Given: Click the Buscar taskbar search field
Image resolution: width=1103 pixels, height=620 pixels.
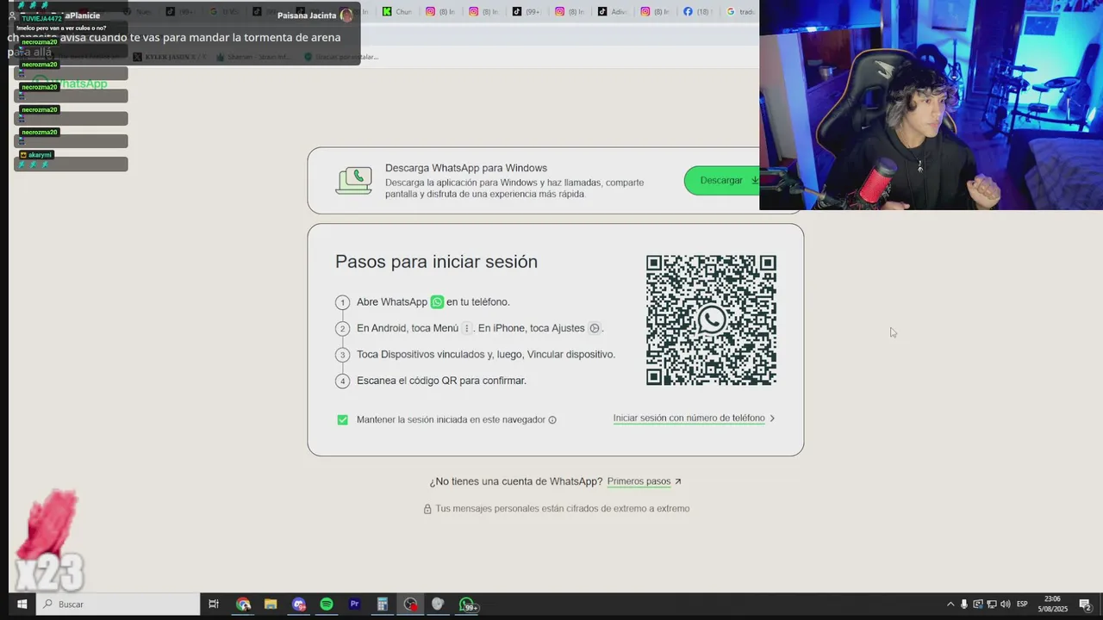Looking at the screenshot, I should click(118, 604).
